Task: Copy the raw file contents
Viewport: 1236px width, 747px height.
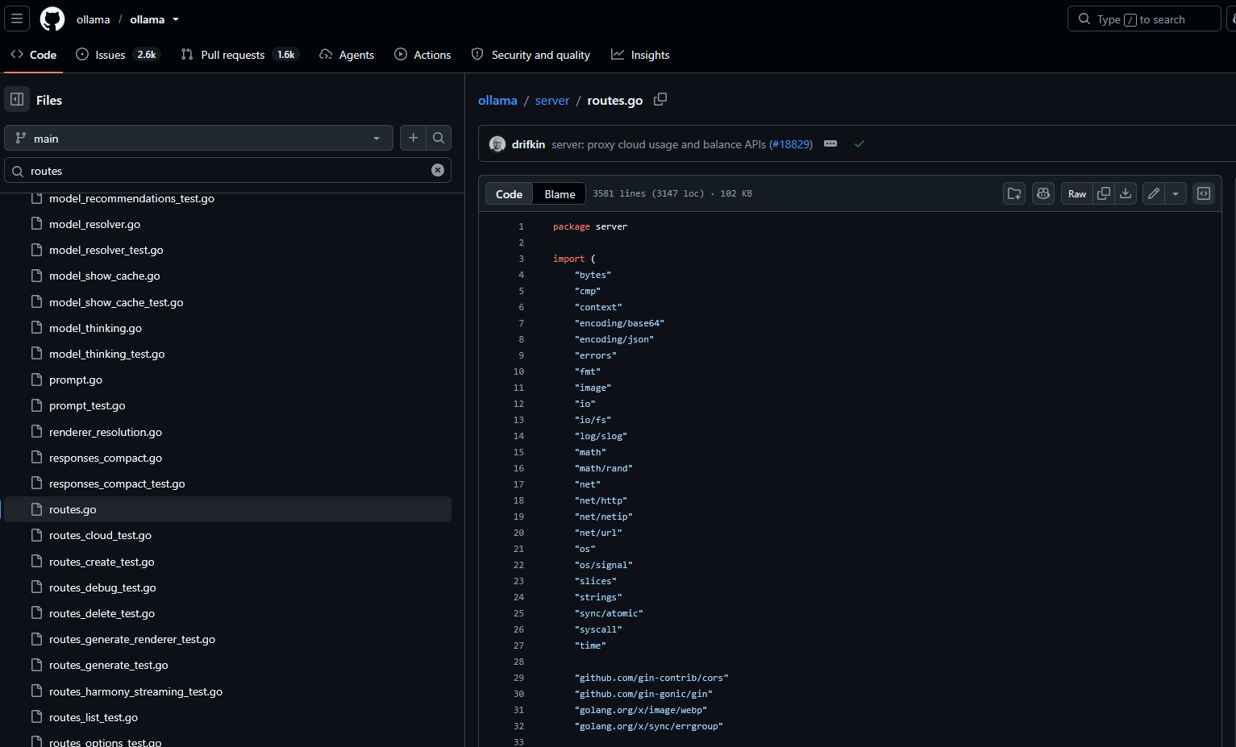Action: tap(1104, 193)
